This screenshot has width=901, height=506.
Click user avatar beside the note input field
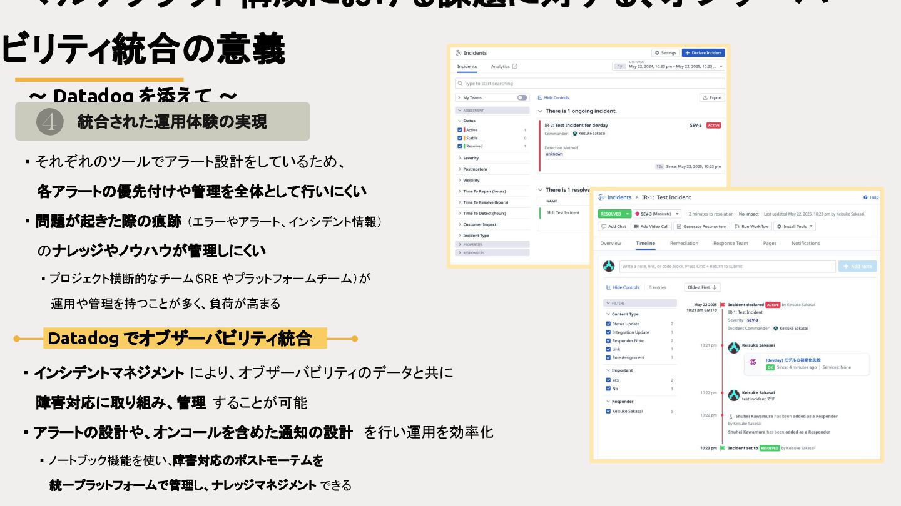tap(609, 266)
